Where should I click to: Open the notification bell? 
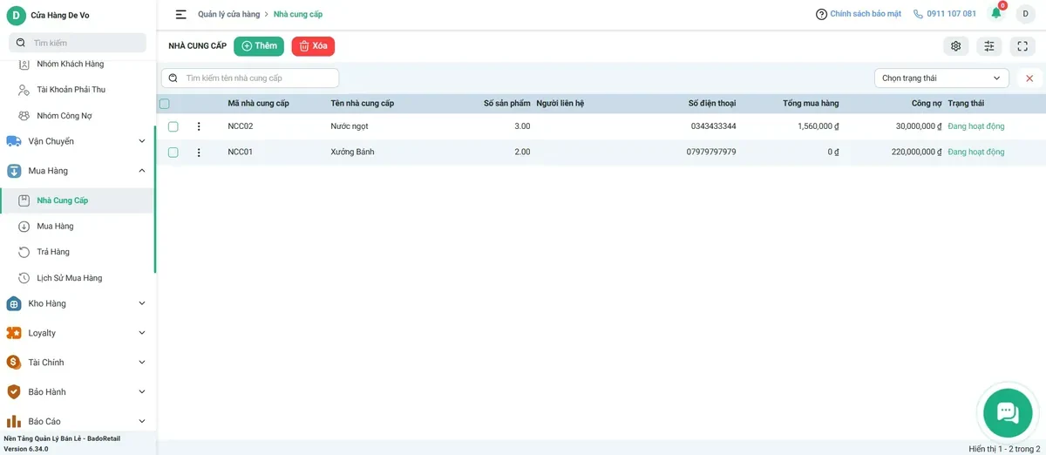(x=996, y=13)
